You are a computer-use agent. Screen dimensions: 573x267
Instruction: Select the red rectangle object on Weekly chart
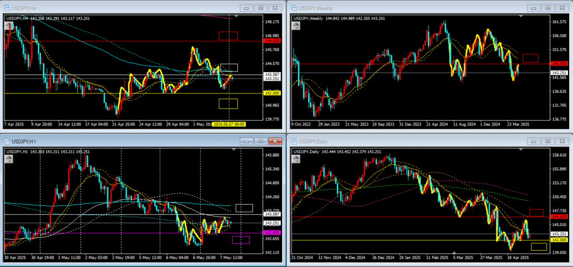[x=530, y=58]
